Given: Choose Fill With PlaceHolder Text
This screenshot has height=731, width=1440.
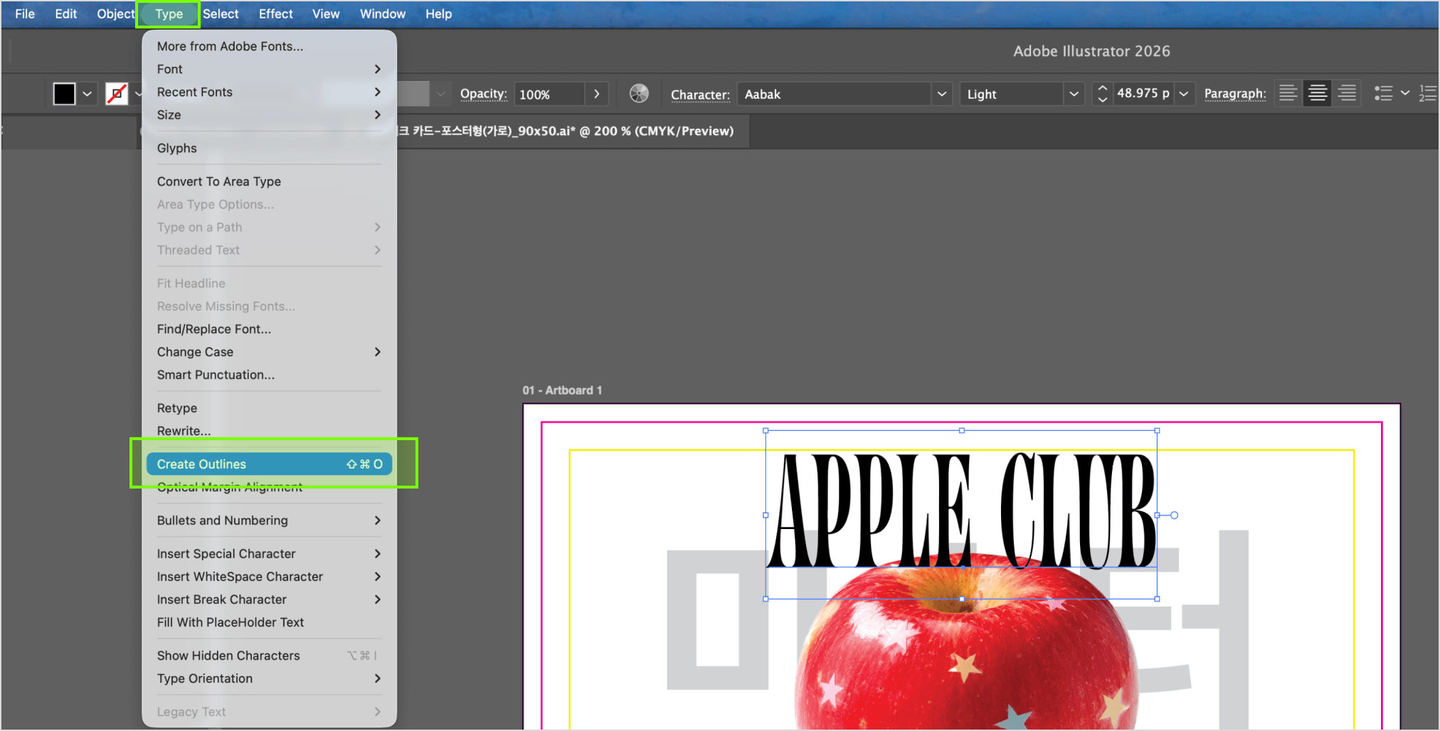Looking at the screenshot, I should [269, 622].
